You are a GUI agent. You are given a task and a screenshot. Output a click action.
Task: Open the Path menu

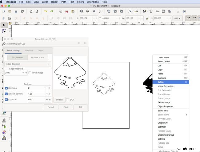click(x=64, y=2)
